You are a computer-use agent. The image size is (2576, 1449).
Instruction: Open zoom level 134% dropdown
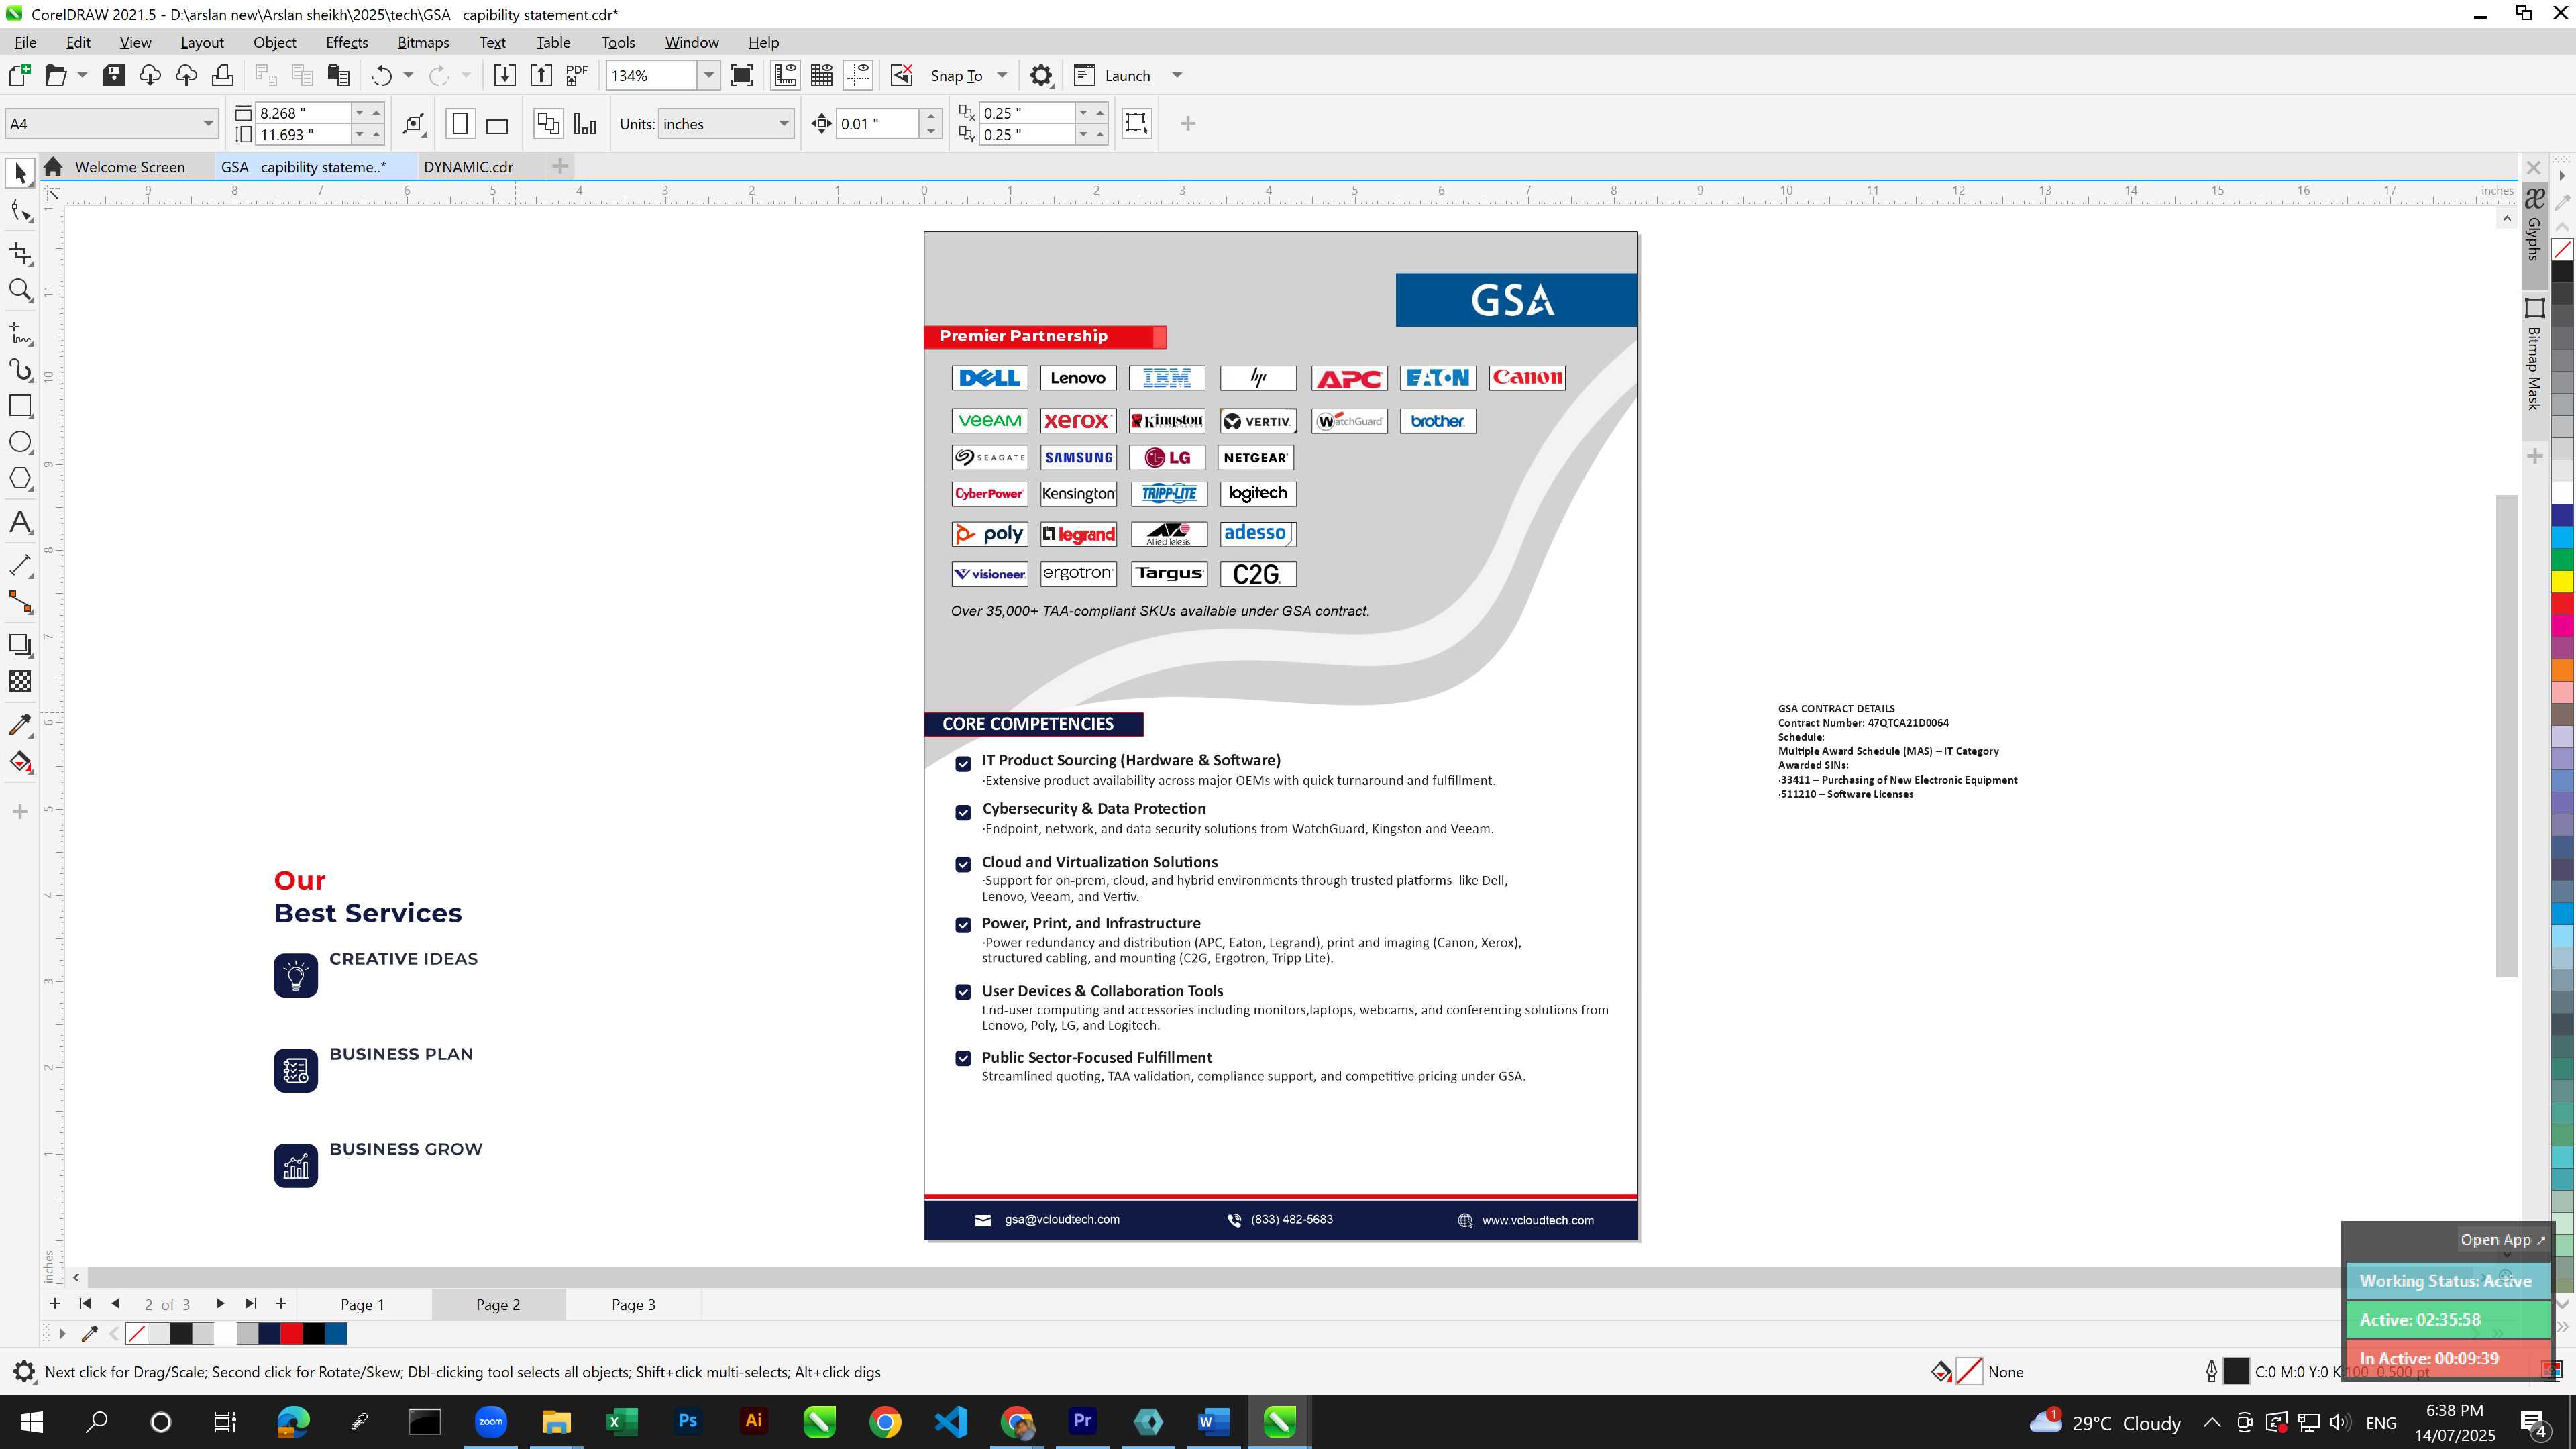point(709,75)
